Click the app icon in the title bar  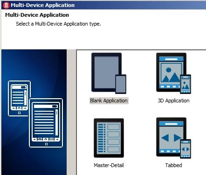point(6,5)
